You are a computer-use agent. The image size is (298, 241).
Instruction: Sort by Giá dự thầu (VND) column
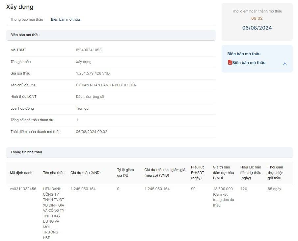[85, 173]
